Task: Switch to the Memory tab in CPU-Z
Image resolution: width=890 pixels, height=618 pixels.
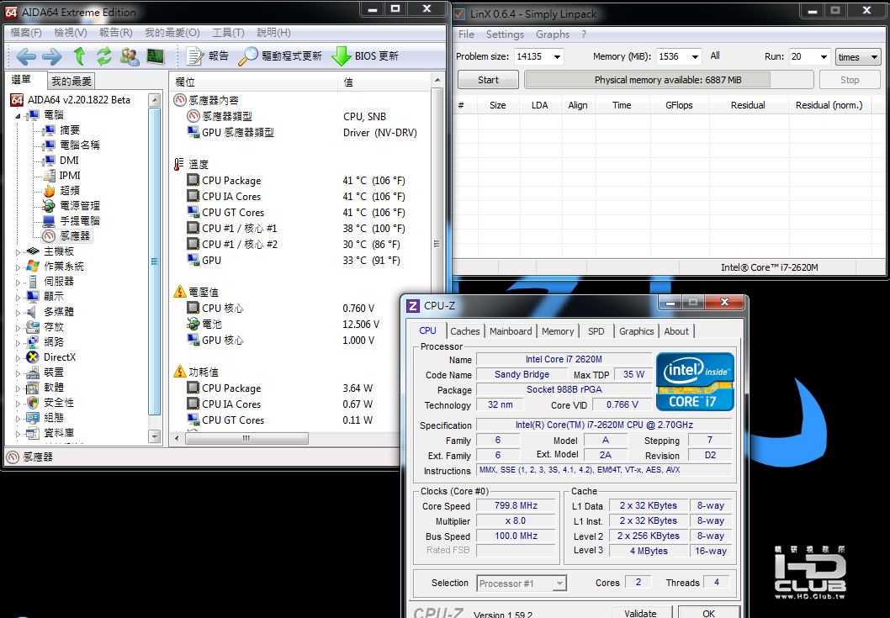Action: click(x=558, y=330)
